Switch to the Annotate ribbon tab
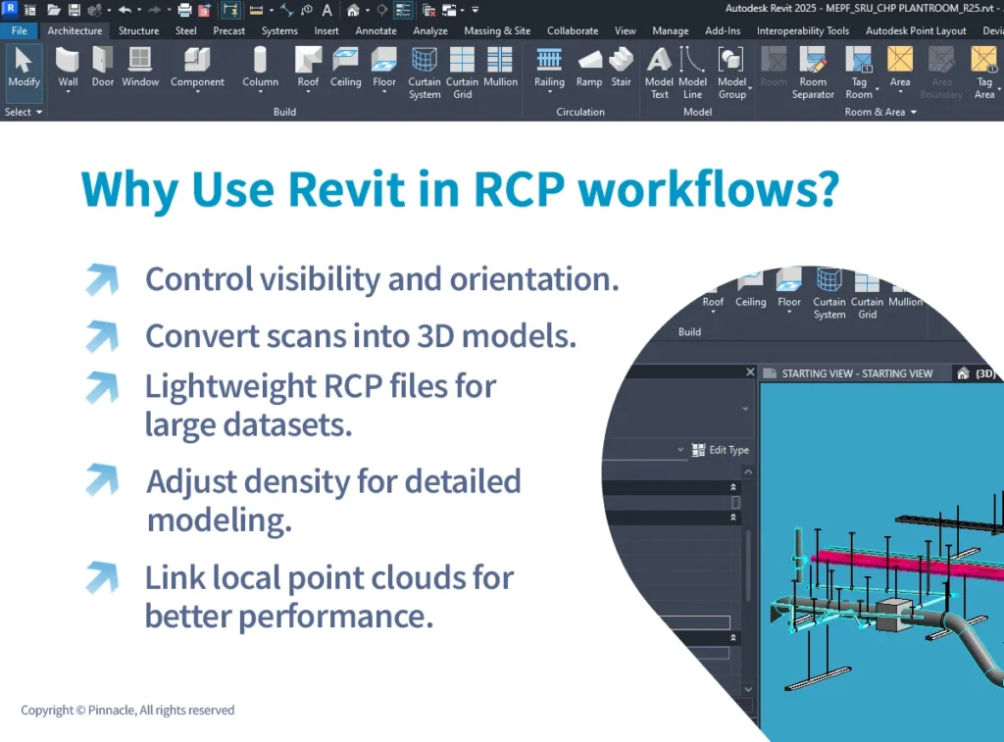This screenshot has width=1004, height=742. 376,30
